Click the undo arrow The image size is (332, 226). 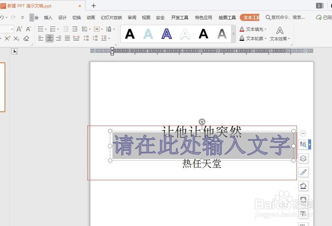[3, 17]
